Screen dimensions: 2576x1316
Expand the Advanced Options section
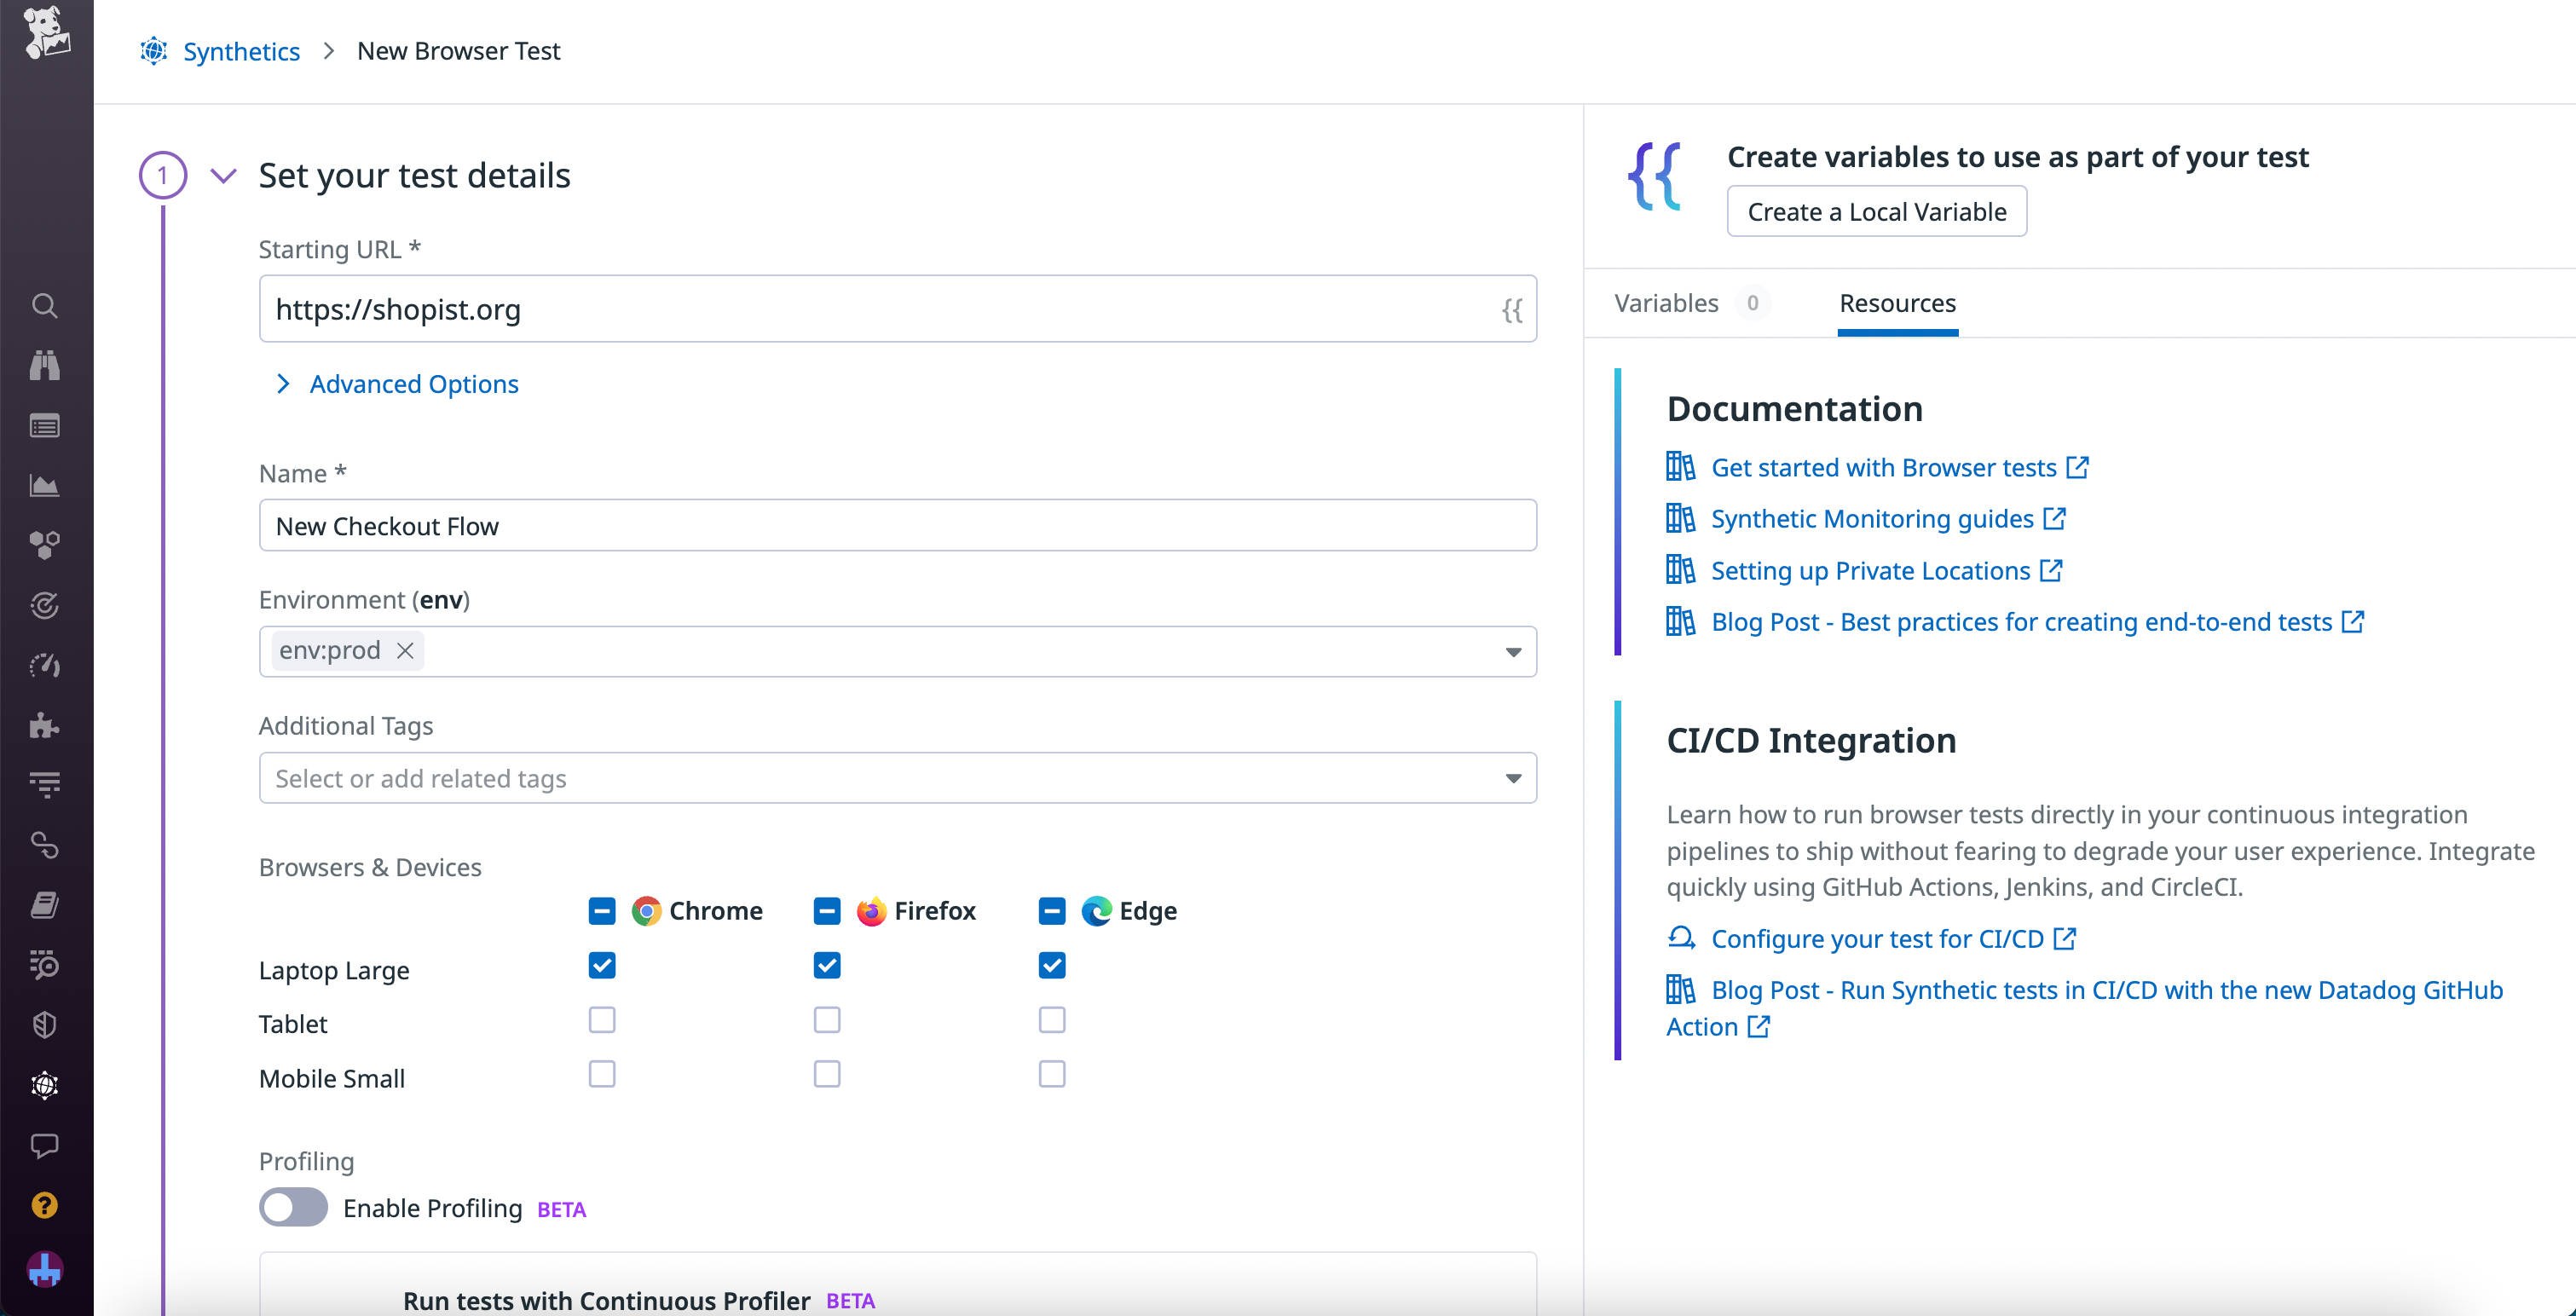(413, 384)
